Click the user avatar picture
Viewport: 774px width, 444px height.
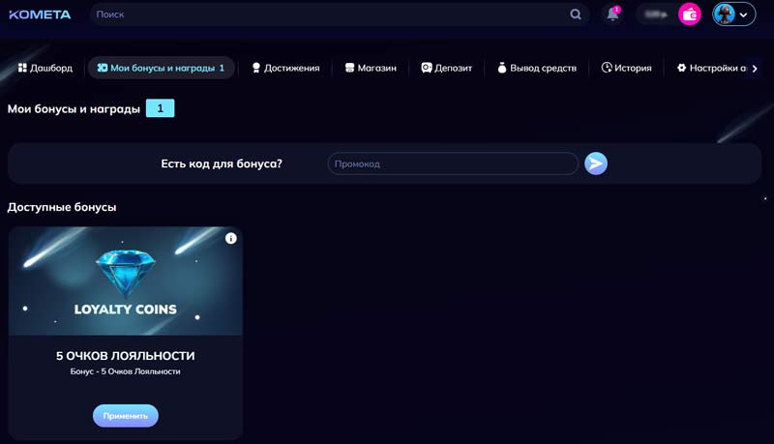725,15
